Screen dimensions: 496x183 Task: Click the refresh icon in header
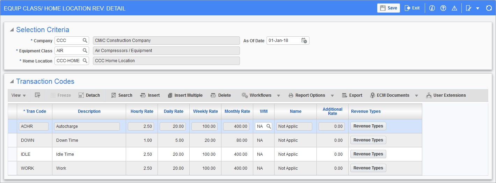489,8
